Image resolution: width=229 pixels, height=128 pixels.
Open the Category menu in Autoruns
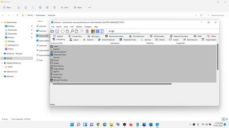88,27
